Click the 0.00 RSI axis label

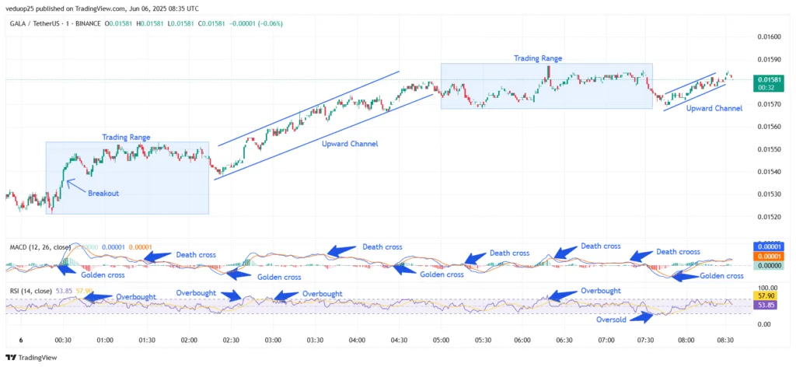[x=764, y=324]
